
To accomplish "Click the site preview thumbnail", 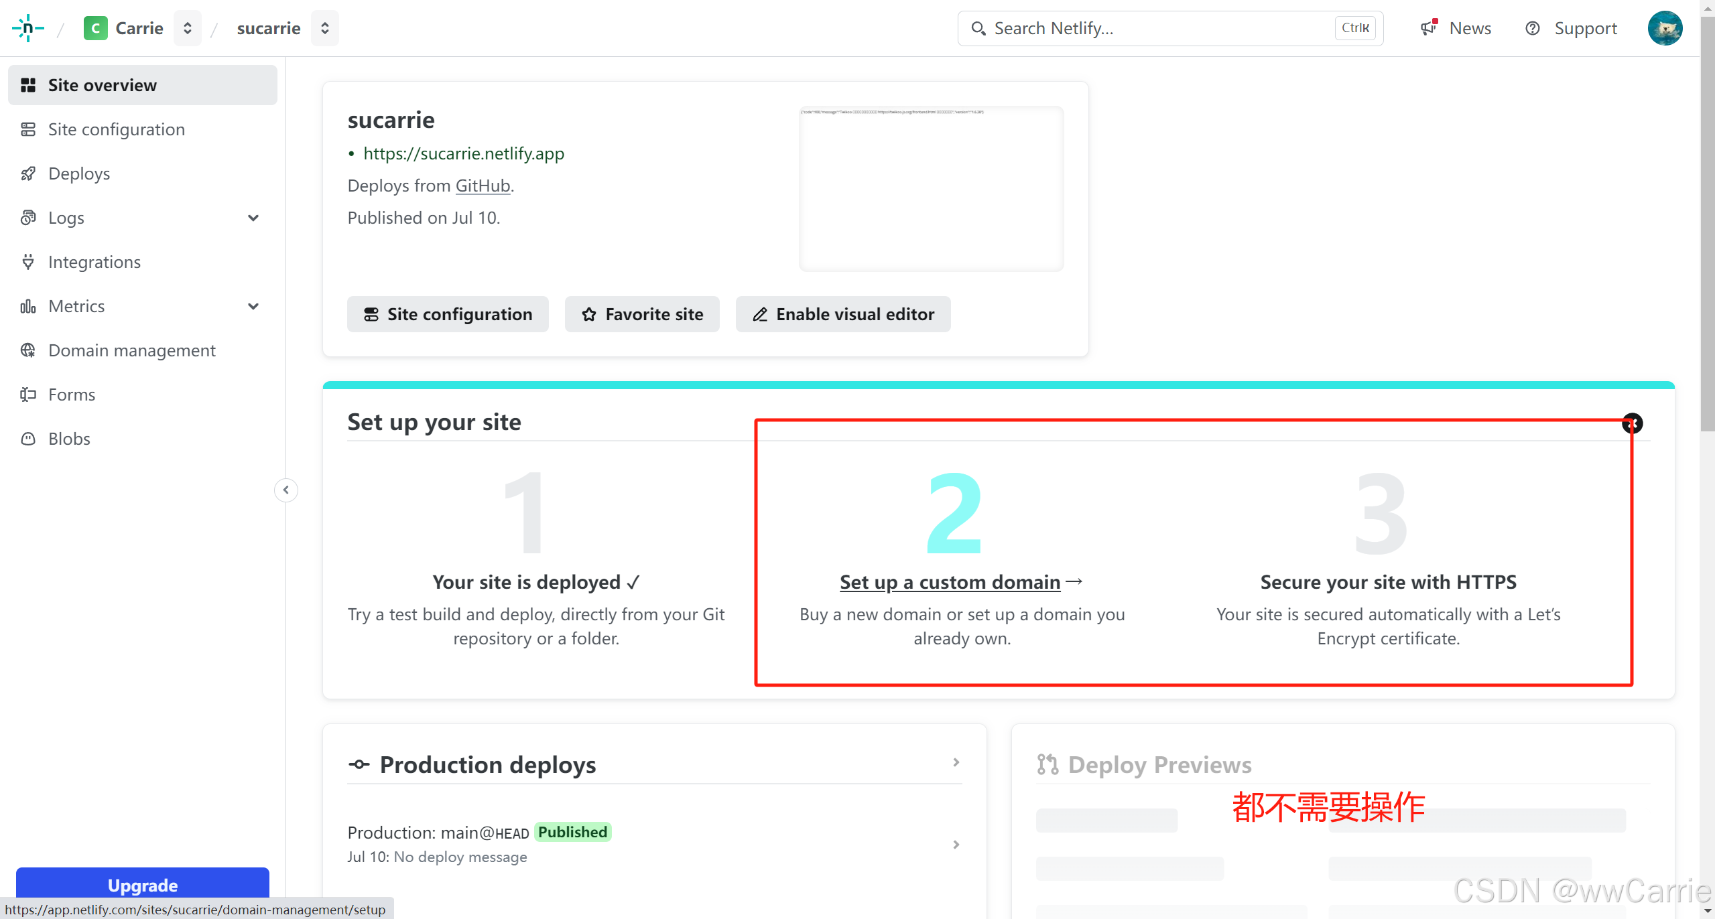I will click(931, 189).
